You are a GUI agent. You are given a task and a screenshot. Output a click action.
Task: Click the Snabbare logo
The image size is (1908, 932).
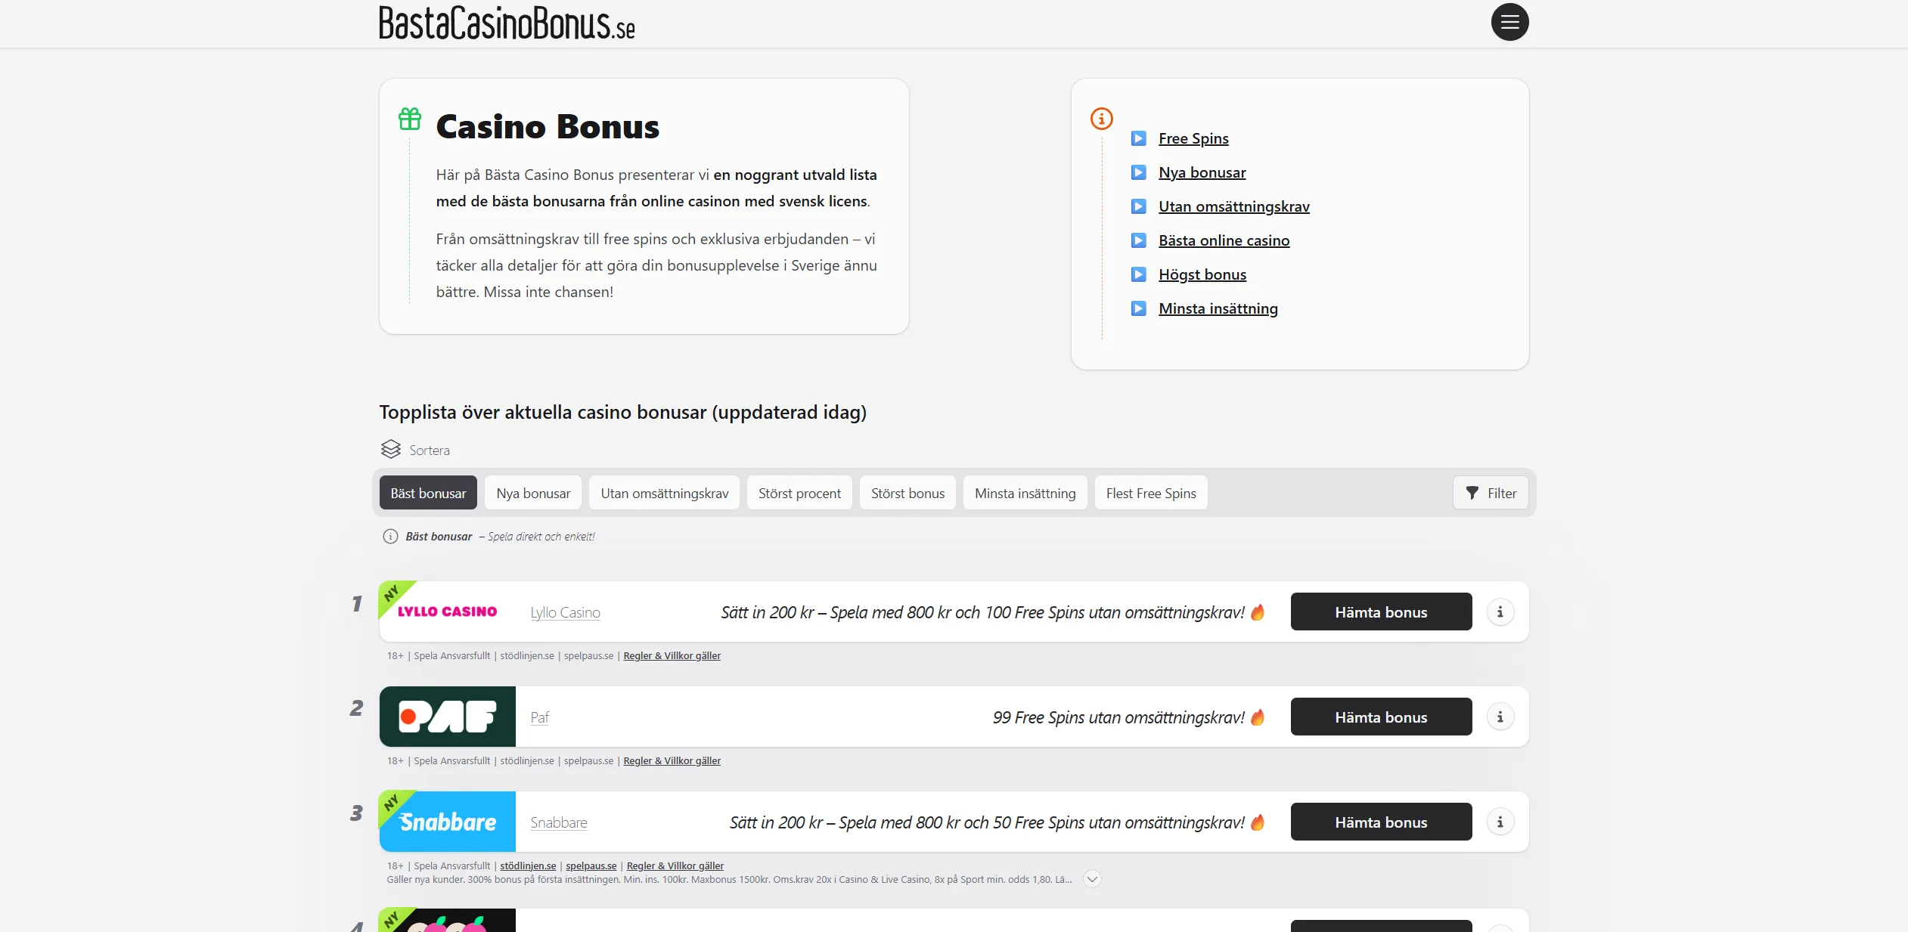pyautogui.click(x=447, y=822)
